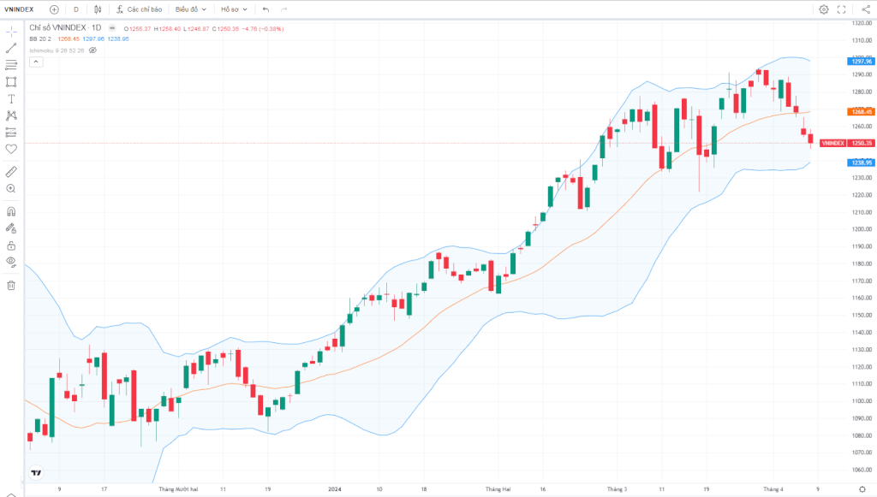Screen dimensions: 877x497
Task: Click the Tháng Mười hai axis label
Action: 178,489
